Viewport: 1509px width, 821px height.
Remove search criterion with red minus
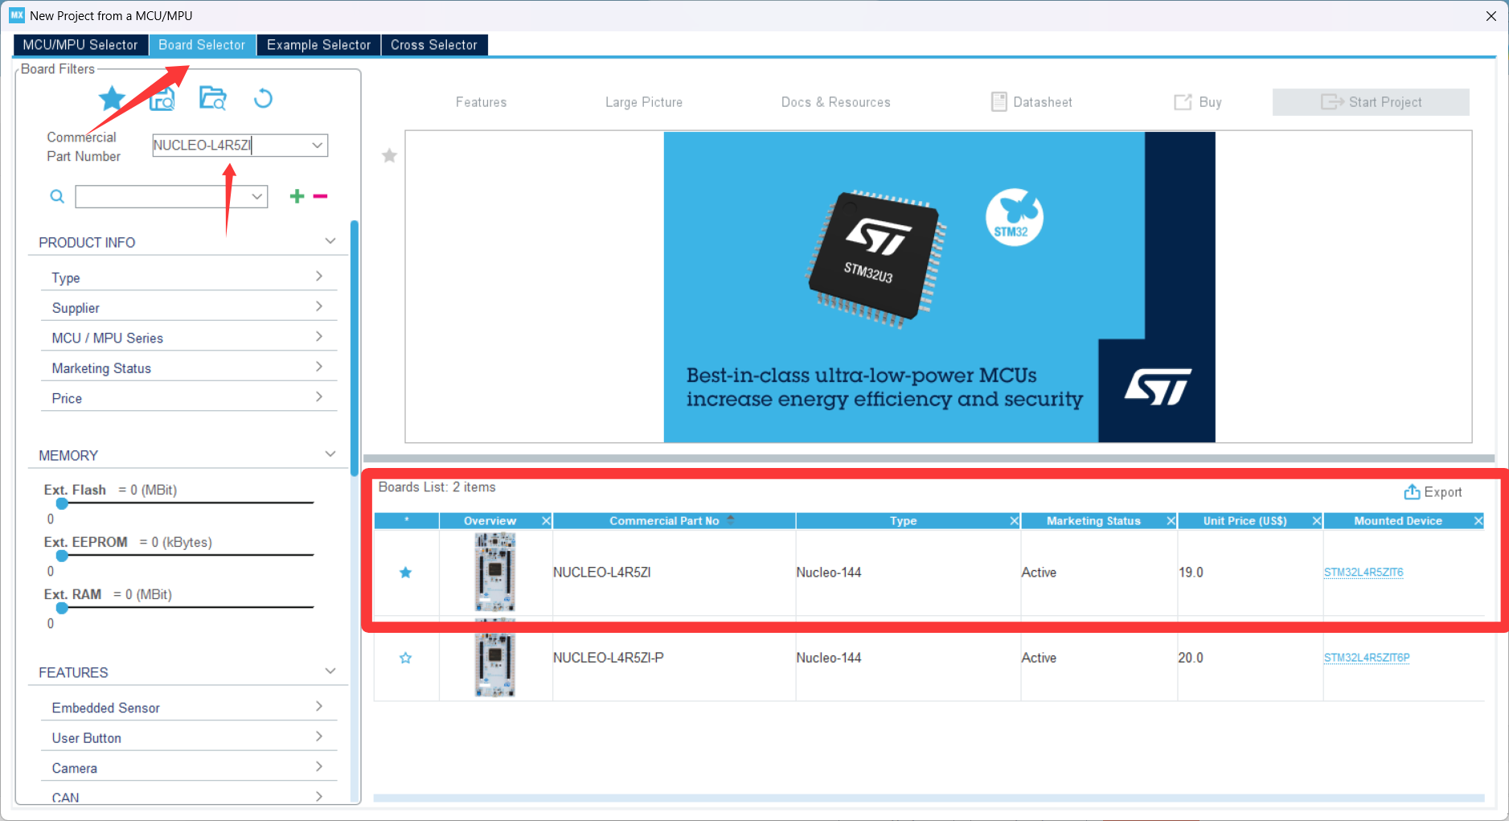(x=320, y=196)
